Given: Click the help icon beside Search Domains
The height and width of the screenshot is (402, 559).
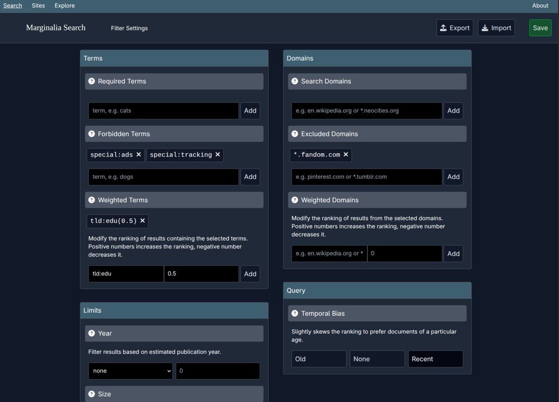Looking at the screenshot, I should (x=295, y=81).
